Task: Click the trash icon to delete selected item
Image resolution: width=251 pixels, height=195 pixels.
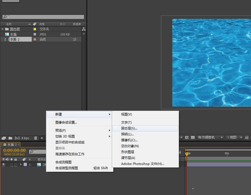Action: (35, 138)
